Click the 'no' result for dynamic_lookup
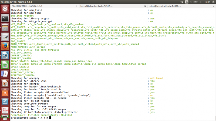Viewport: 216px width, 121px height. tap(152, 95)
